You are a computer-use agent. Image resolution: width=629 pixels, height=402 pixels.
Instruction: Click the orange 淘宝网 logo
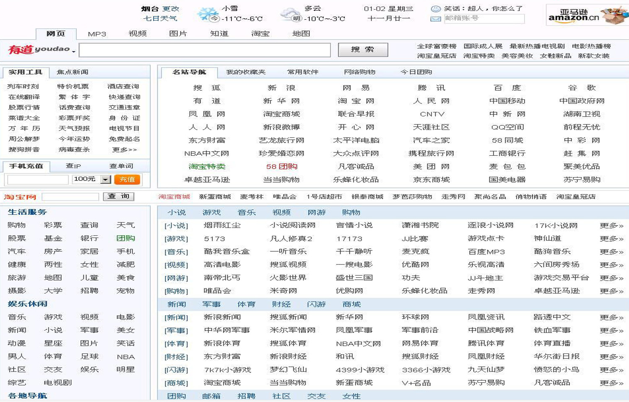click(x=20, y=197)
